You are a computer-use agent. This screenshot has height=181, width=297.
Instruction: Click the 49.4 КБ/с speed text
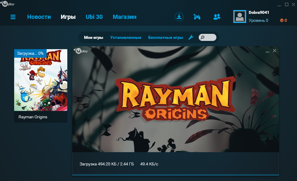pos(149,164)
